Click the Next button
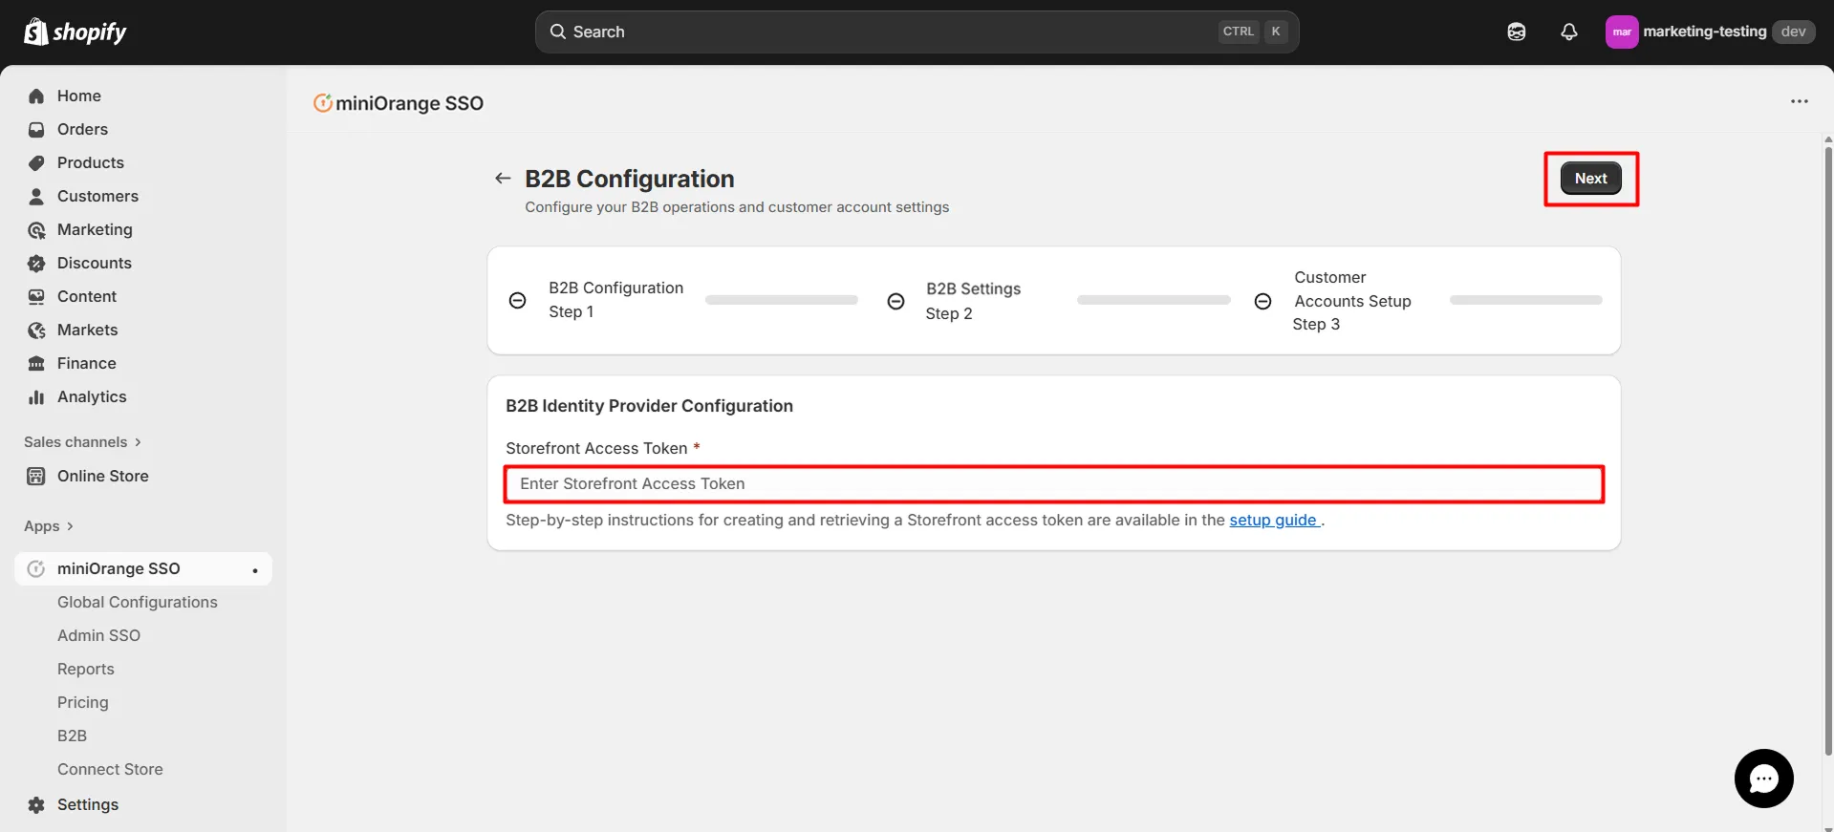Image resolution: width=1834 pixels, height=832 pixels. tap(1590, 179)
